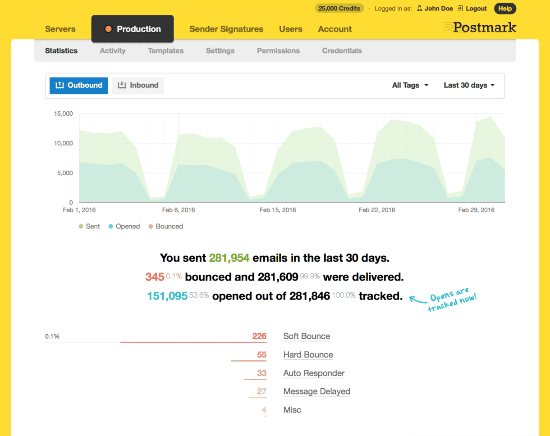Expand the Last 30 days date filter
The height and width of the screenshot is (436, 550).
[x=468, y=85]
